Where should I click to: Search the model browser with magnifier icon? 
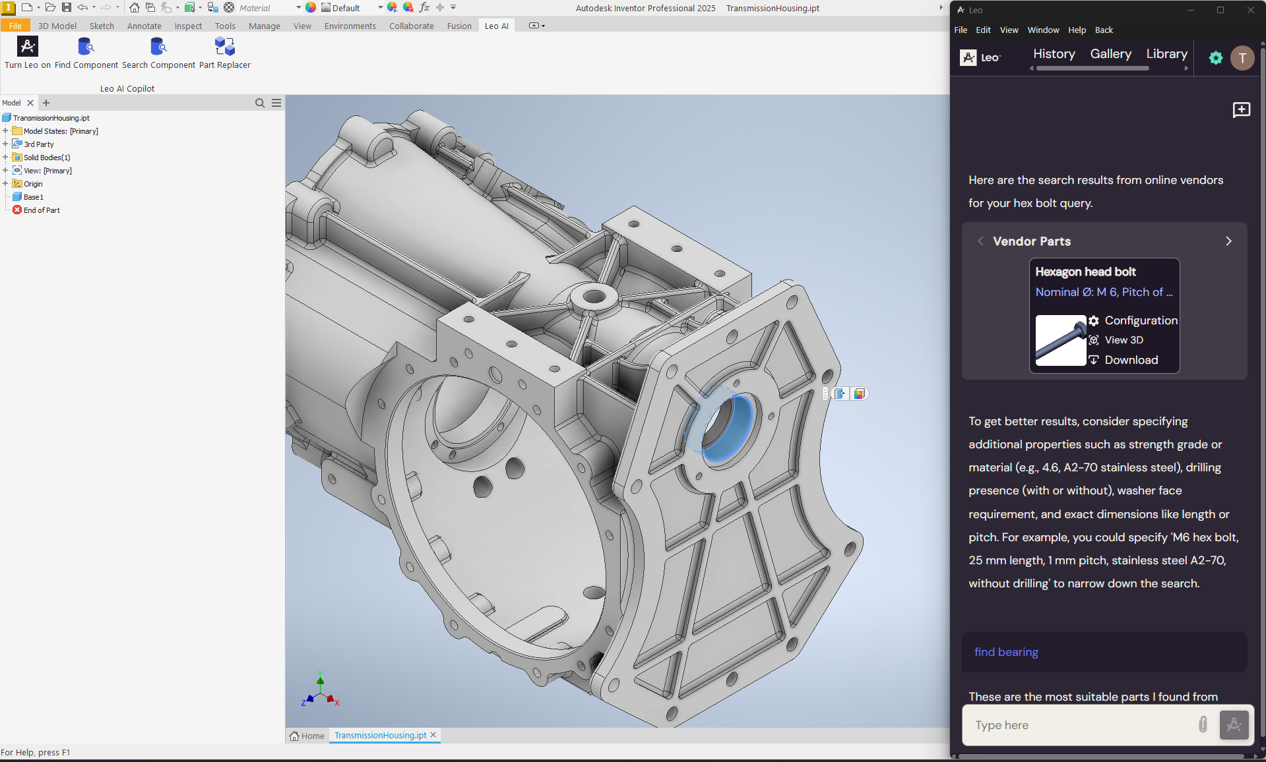[260, 103]
